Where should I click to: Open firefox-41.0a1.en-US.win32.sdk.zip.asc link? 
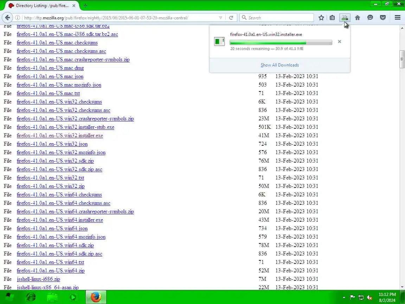[59, 169]
